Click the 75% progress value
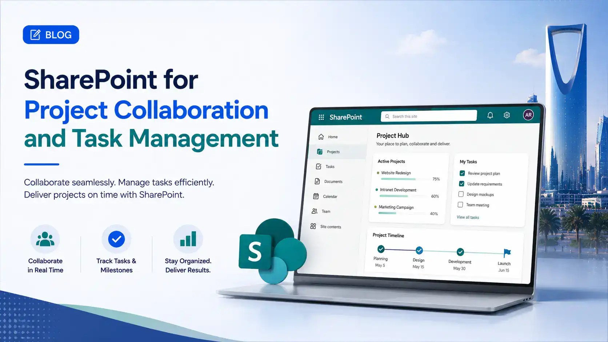 (436, 179)
